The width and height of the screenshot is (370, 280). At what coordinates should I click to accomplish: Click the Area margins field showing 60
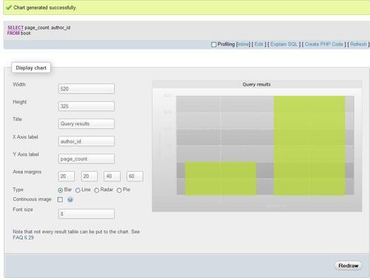(x=135, y=176)
